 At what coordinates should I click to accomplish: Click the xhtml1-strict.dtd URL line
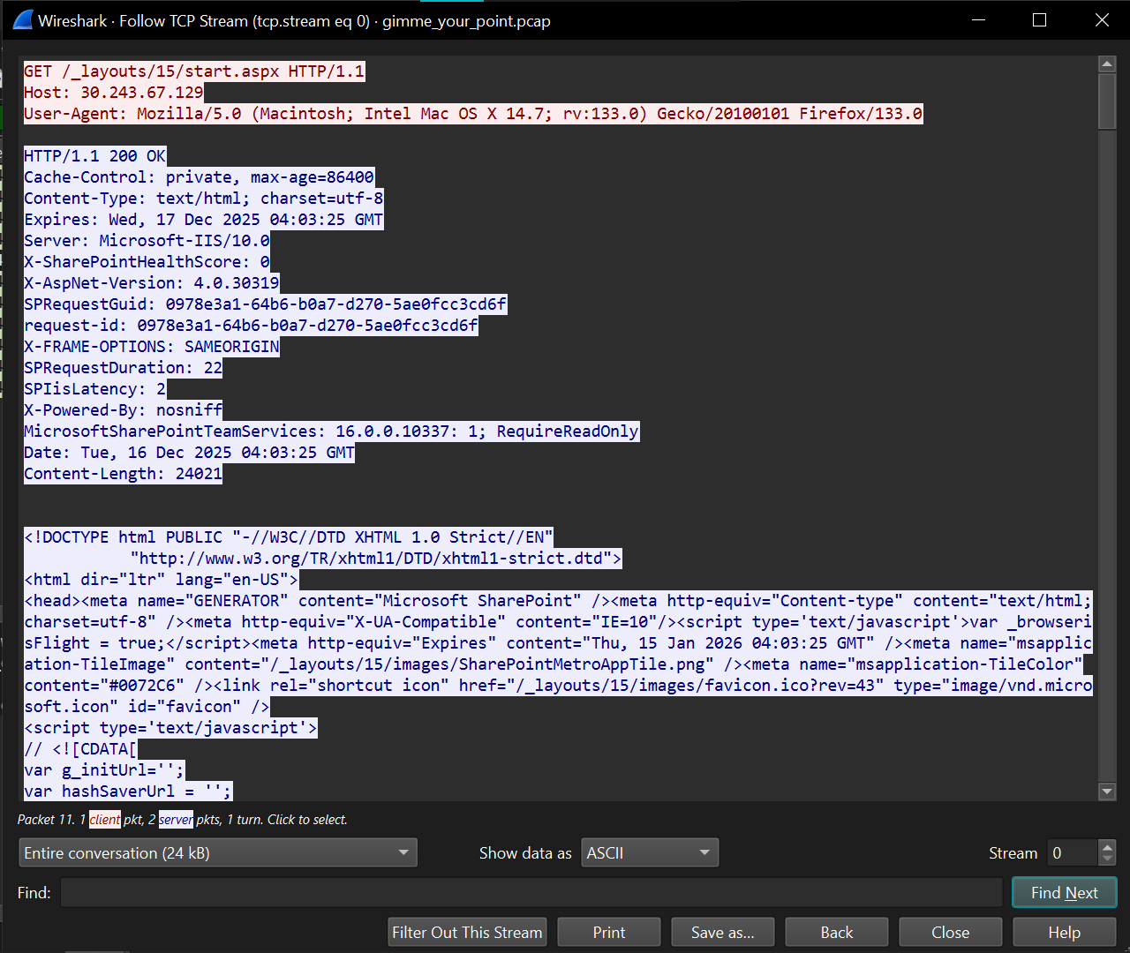[x=376, y=559]
